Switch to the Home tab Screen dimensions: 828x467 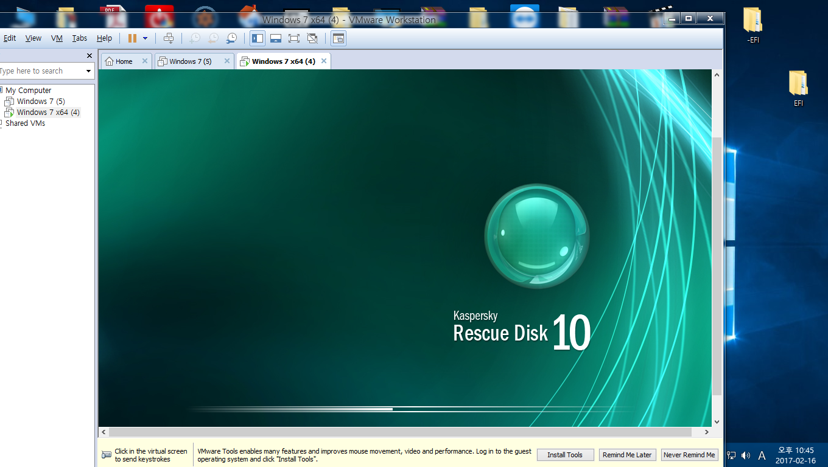126,61
